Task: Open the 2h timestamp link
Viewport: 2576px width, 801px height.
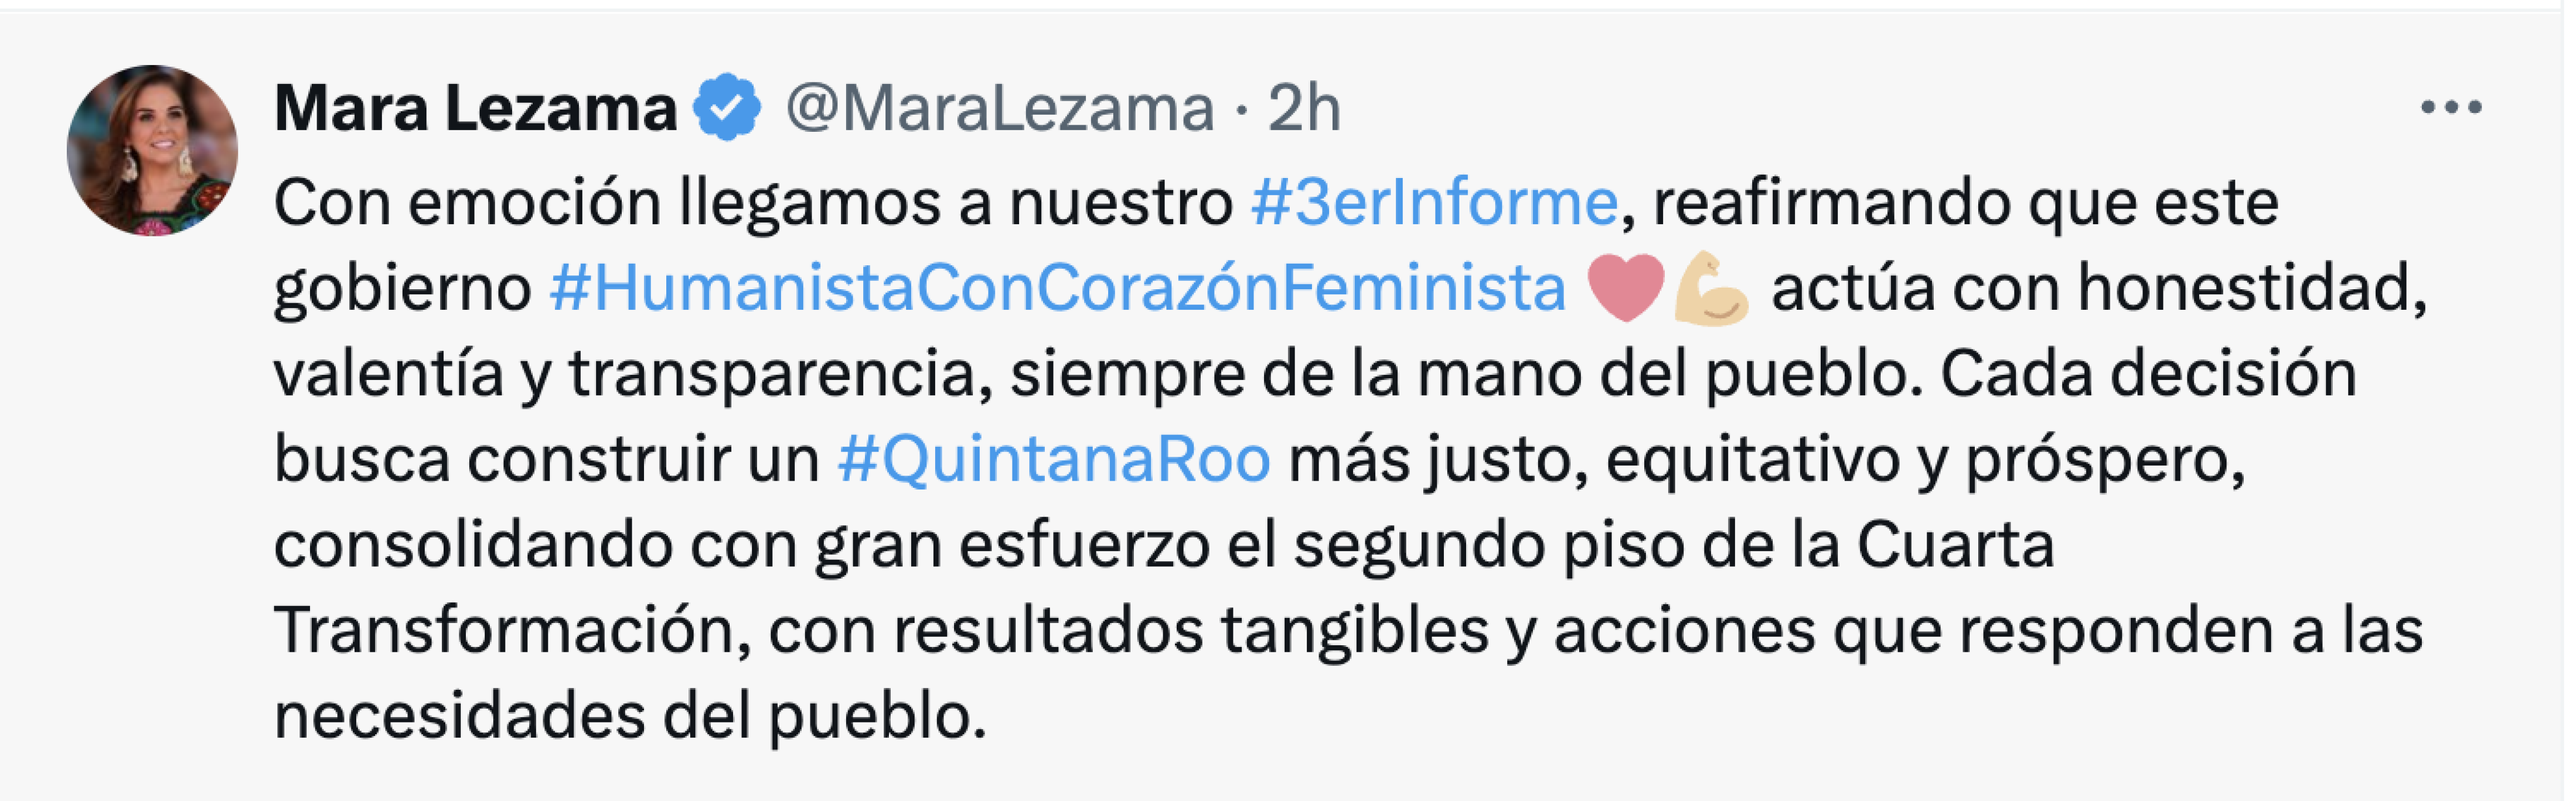Action: click(x=1304, y=108)
